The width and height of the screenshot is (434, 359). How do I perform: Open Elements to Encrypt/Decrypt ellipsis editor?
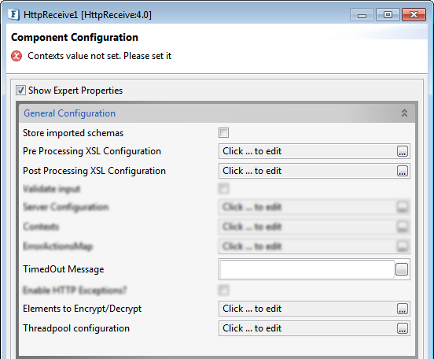pyautogui.click(x=403, y=309)
